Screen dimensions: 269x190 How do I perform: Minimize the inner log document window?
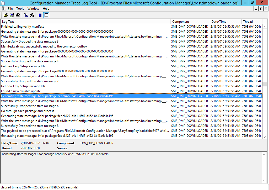click(256, 9)
